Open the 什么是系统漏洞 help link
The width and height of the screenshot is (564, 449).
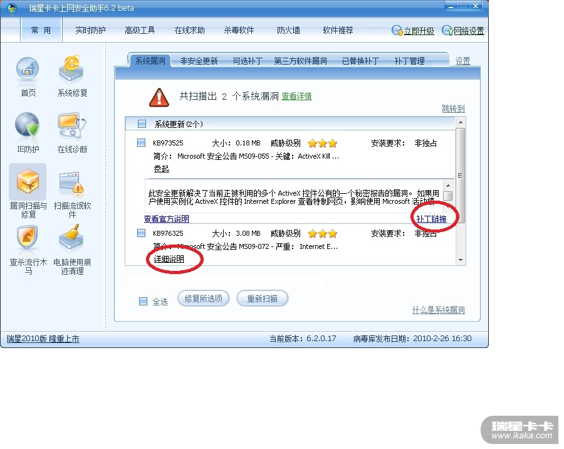(439, 310)
